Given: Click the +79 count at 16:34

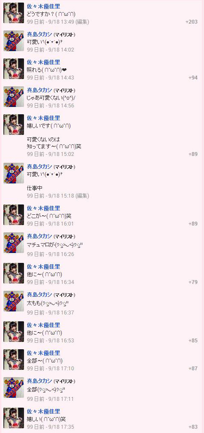Looking at the screenshot, I should click(193, 282).
